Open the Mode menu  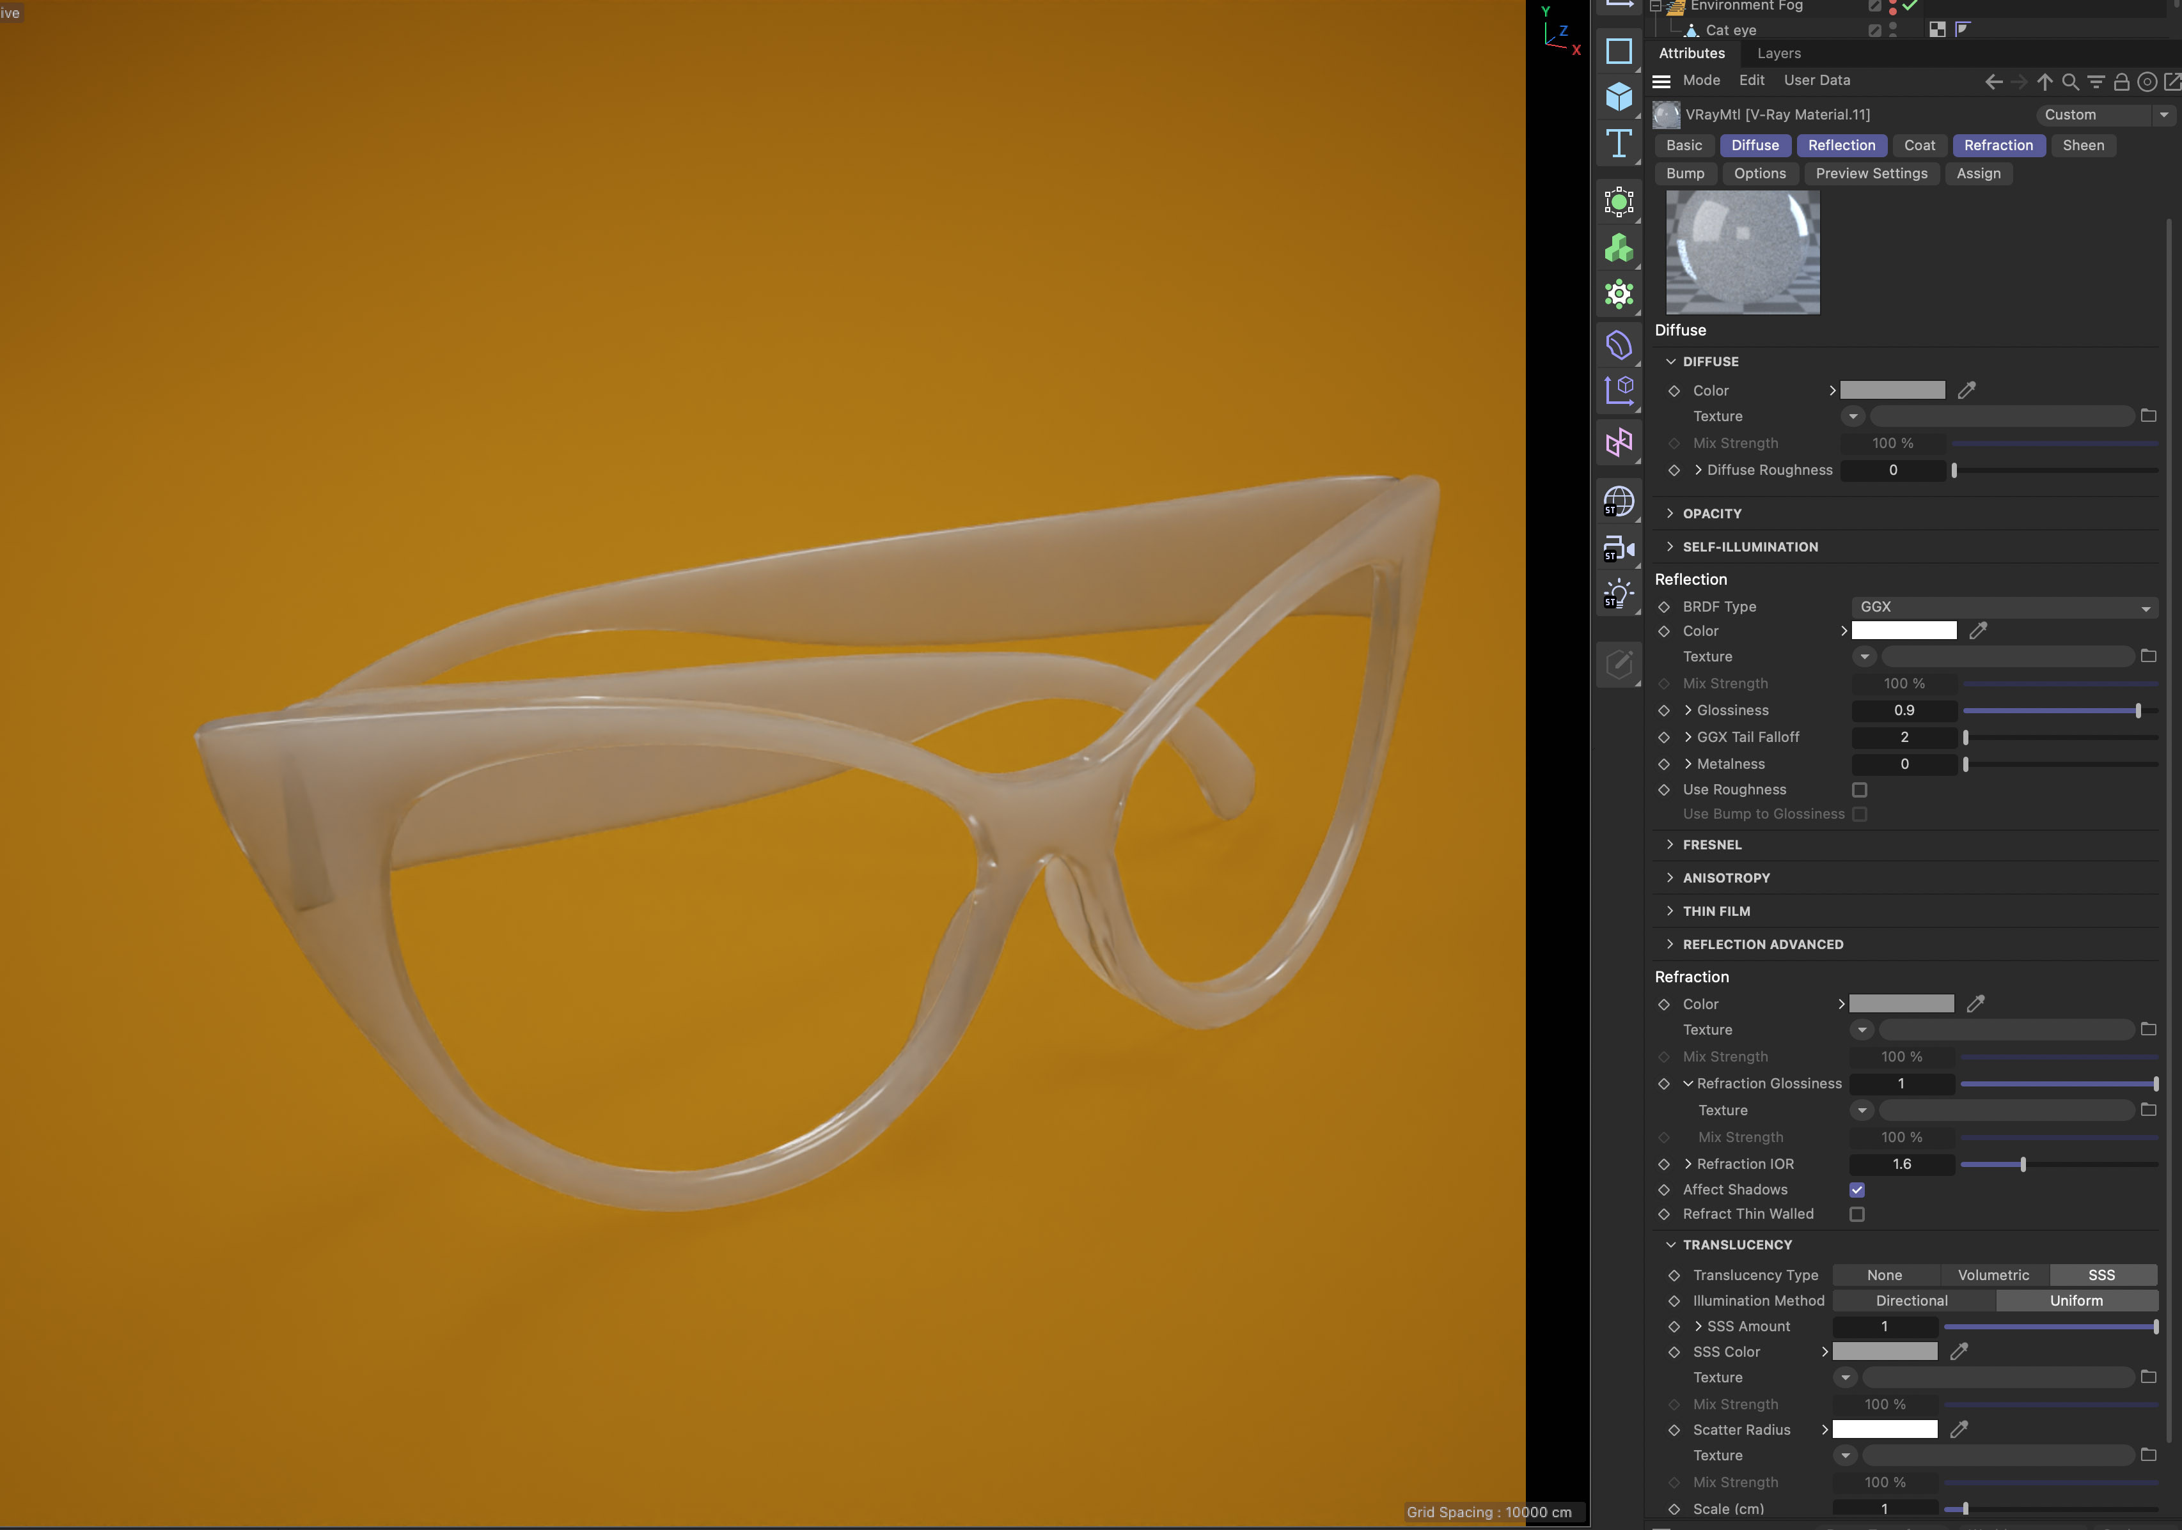click(x=1701, y=81)
